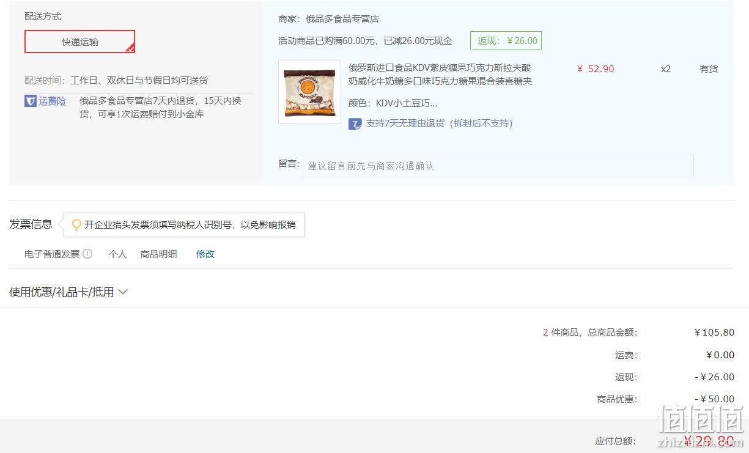Click the 运费险 shield icon
Viewport: 749px width, 453px height.
pyautogui.click(x=30, y=101)
